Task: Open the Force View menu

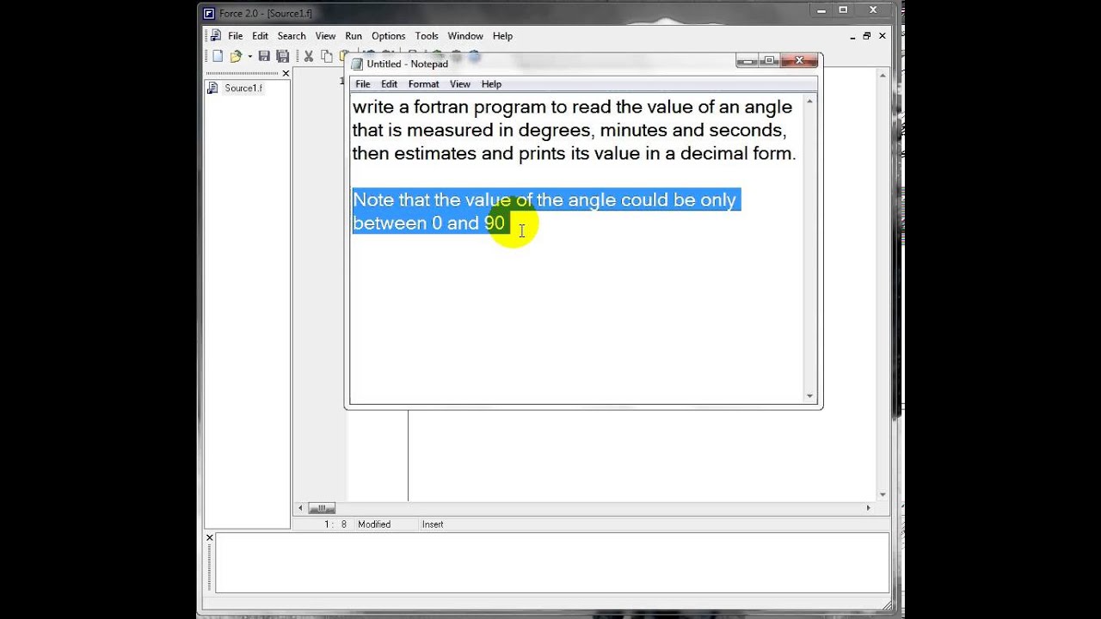Action: click(x=325, y=36)
